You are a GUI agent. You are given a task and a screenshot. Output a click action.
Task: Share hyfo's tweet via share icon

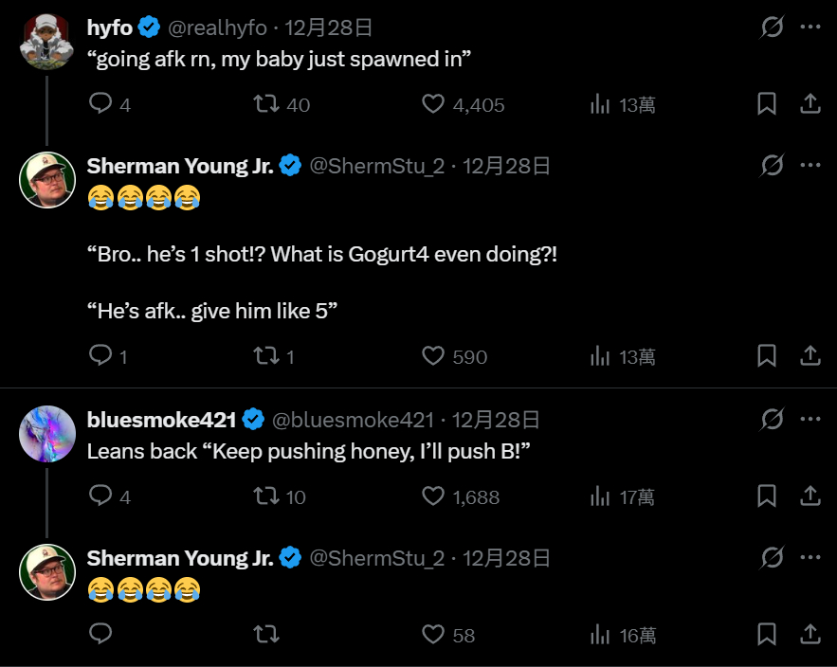(810, 104)
